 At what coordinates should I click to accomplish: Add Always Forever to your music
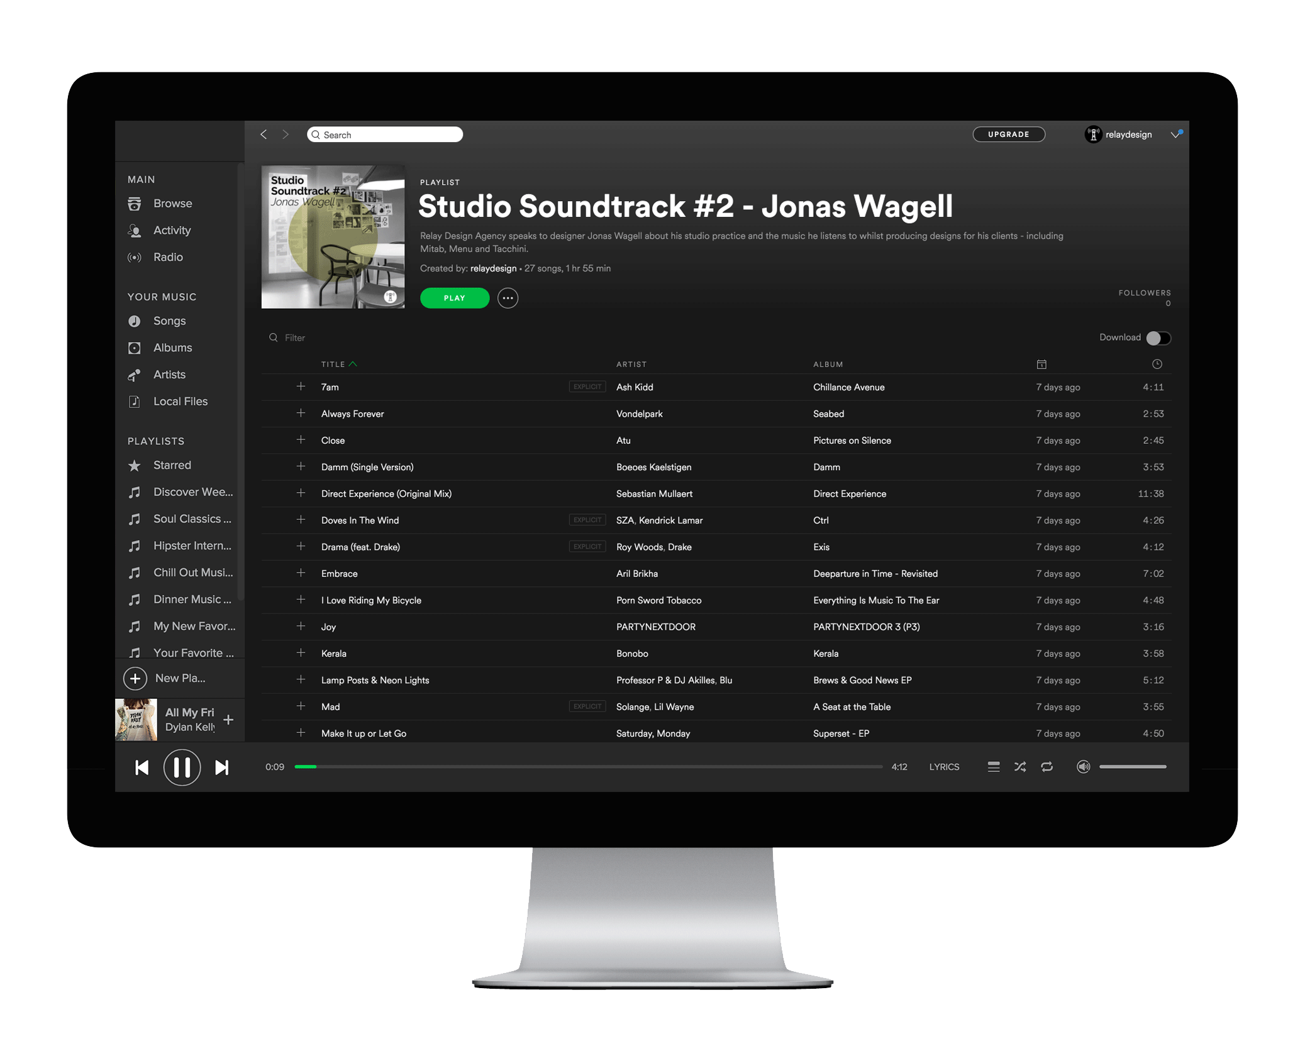(x=301, y=414)
